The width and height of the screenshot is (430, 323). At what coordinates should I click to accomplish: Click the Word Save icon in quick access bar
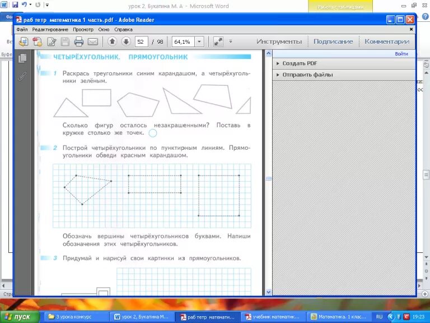15,4
